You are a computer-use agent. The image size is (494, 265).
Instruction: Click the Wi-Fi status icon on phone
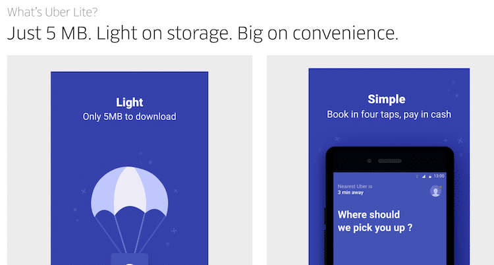(x=418, y=177)
